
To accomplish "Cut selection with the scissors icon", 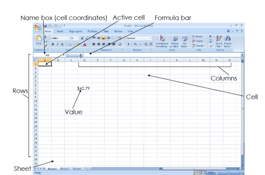I will point(45,36).
